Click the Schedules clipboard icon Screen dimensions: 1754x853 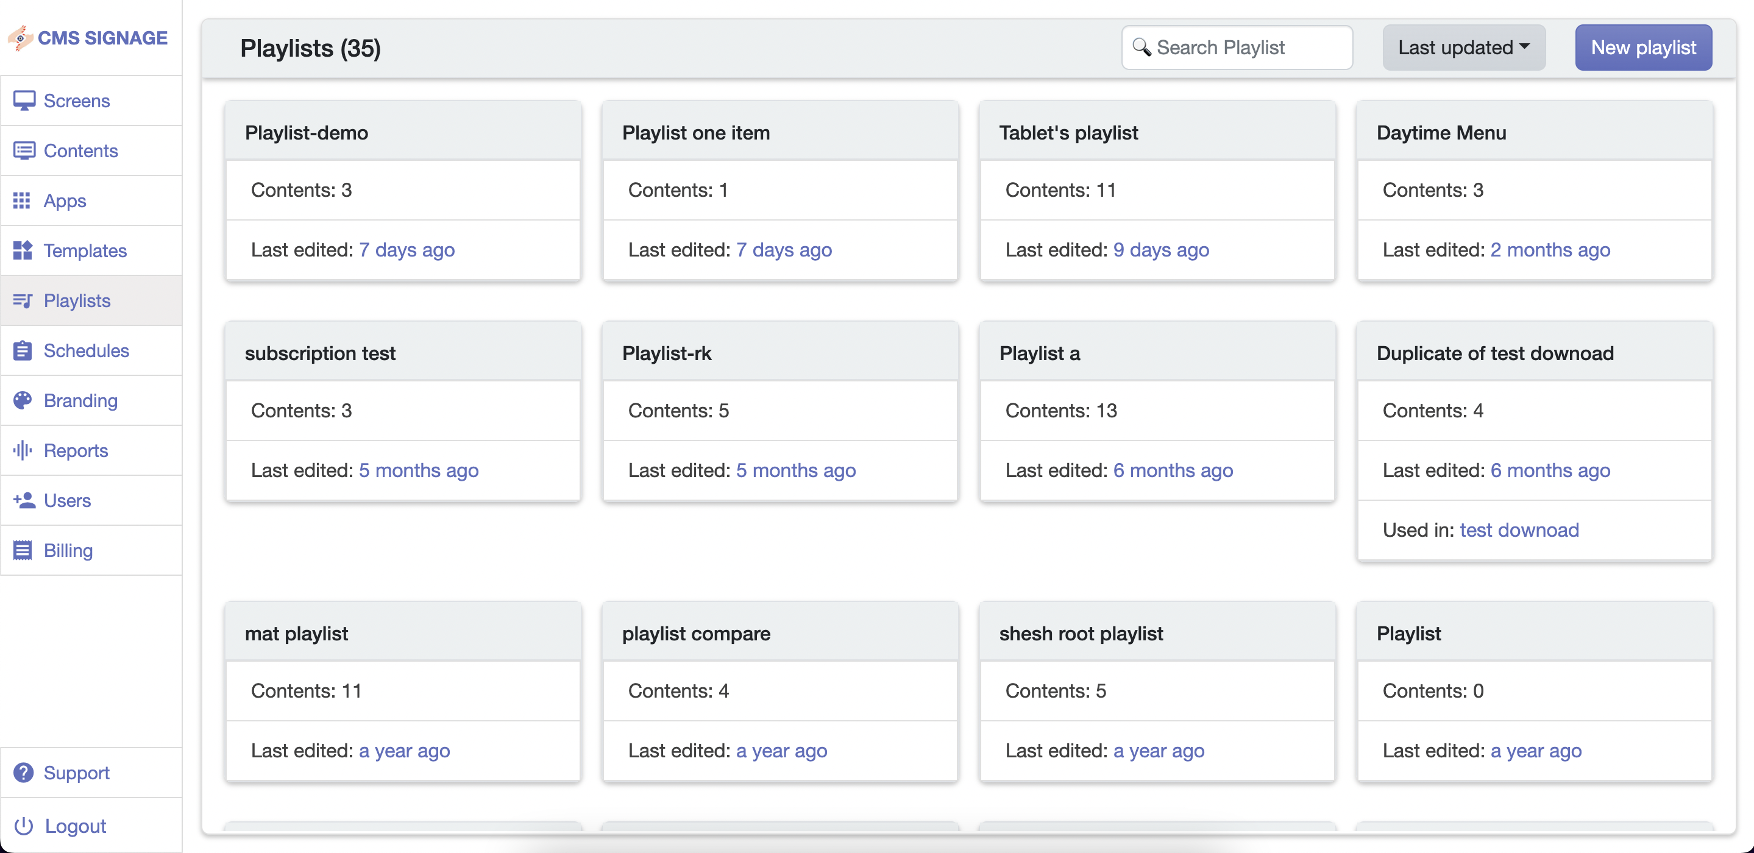[23, 350]
